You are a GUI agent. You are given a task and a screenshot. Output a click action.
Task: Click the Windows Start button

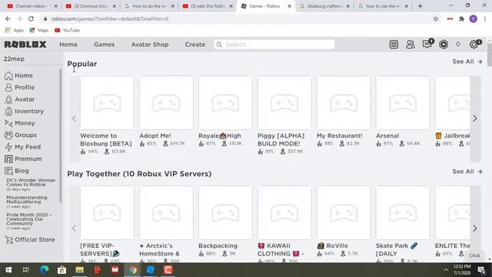(8, 270)
